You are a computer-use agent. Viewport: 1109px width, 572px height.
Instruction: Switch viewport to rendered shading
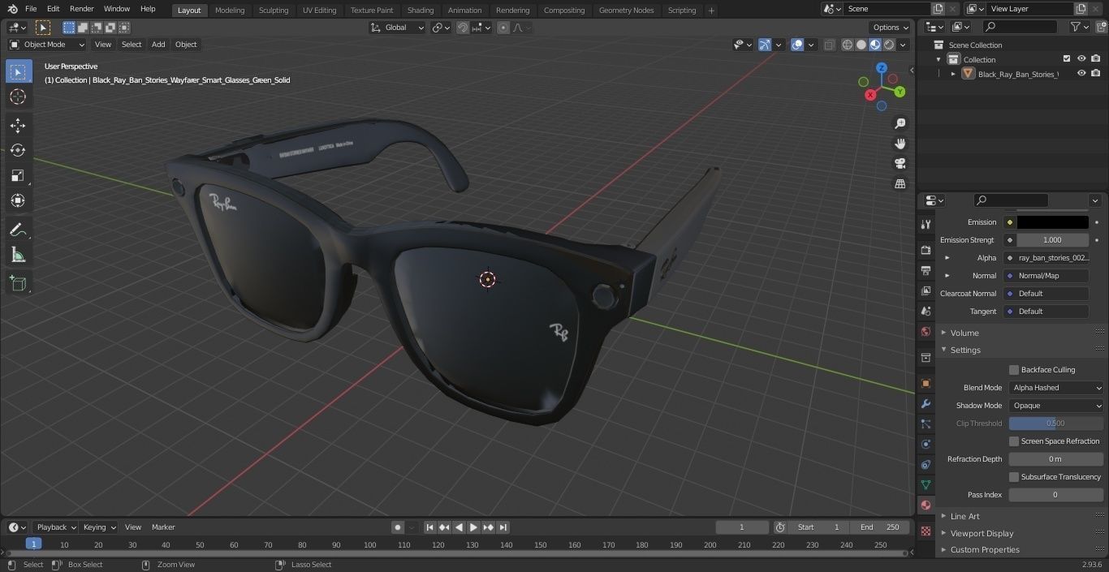[889, 45]
